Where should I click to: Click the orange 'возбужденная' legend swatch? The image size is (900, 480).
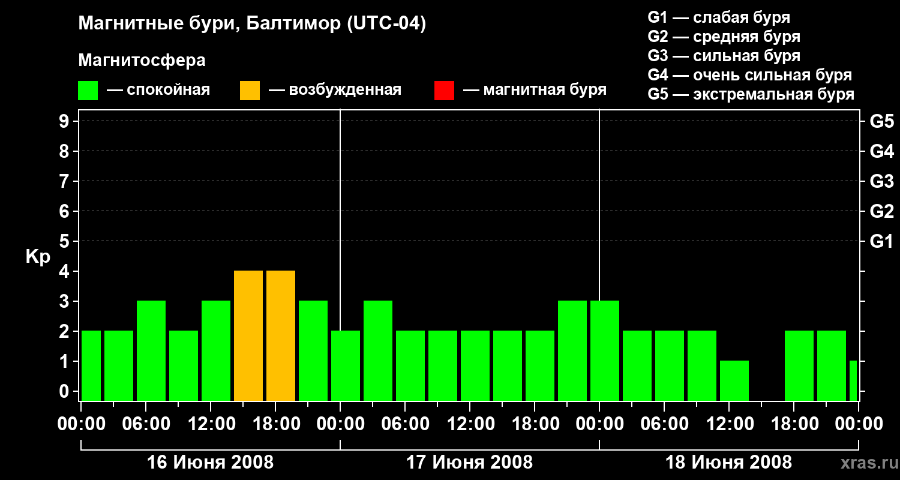250,91
